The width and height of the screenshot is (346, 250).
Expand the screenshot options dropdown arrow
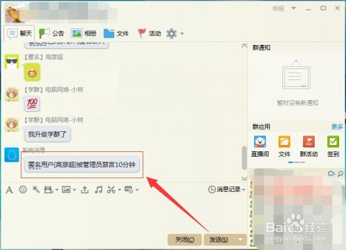(119, 190)
